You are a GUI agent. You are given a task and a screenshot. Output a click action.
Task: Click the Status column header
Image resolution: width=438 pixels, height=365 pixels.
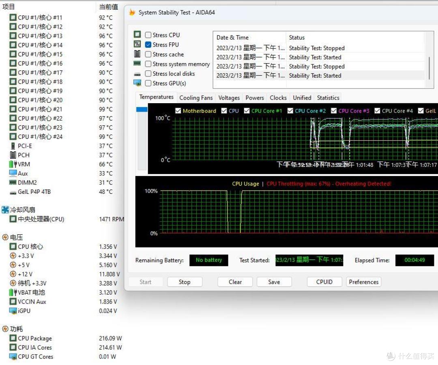pyautogui.click(x=355, y=37)
